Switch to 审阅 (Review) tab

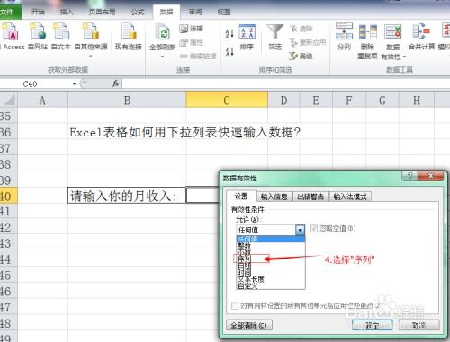[x=195, y=12]
